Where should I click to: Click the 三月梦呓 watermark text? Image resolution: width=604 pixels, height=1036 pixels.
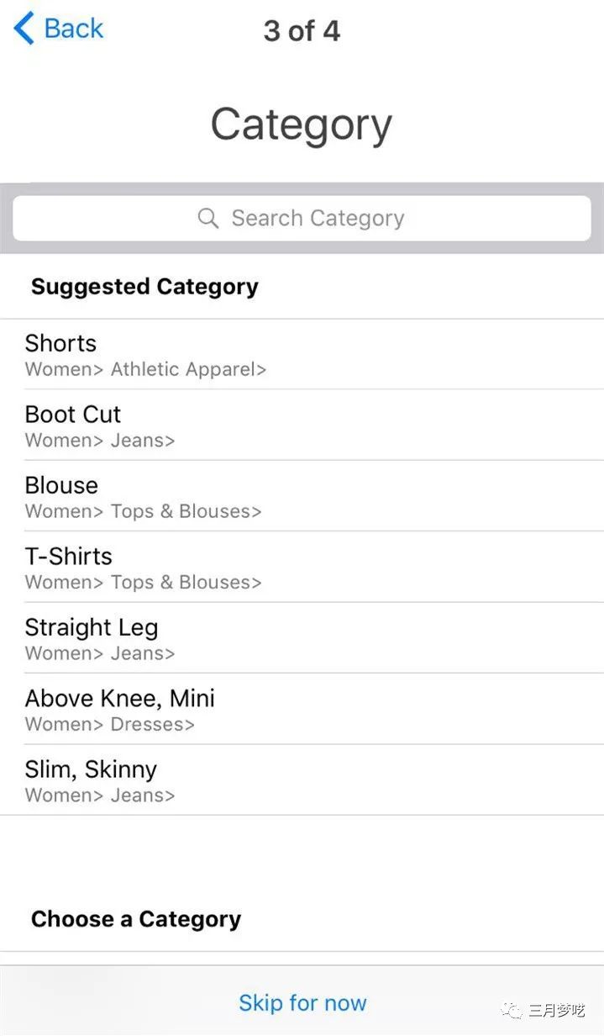pos(556,1011)
